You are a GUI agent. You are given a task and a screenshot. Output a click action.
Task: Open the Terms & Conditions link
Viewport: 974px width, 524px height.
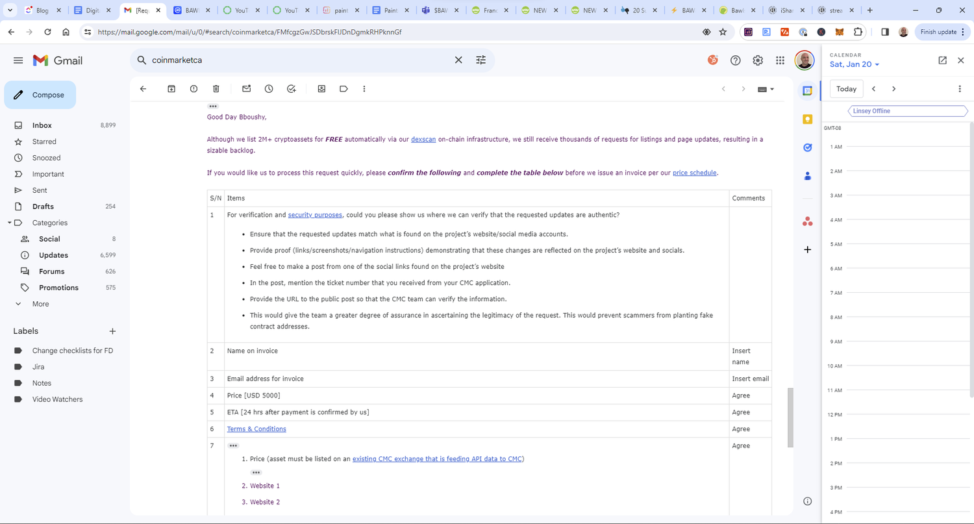[256, 429]
